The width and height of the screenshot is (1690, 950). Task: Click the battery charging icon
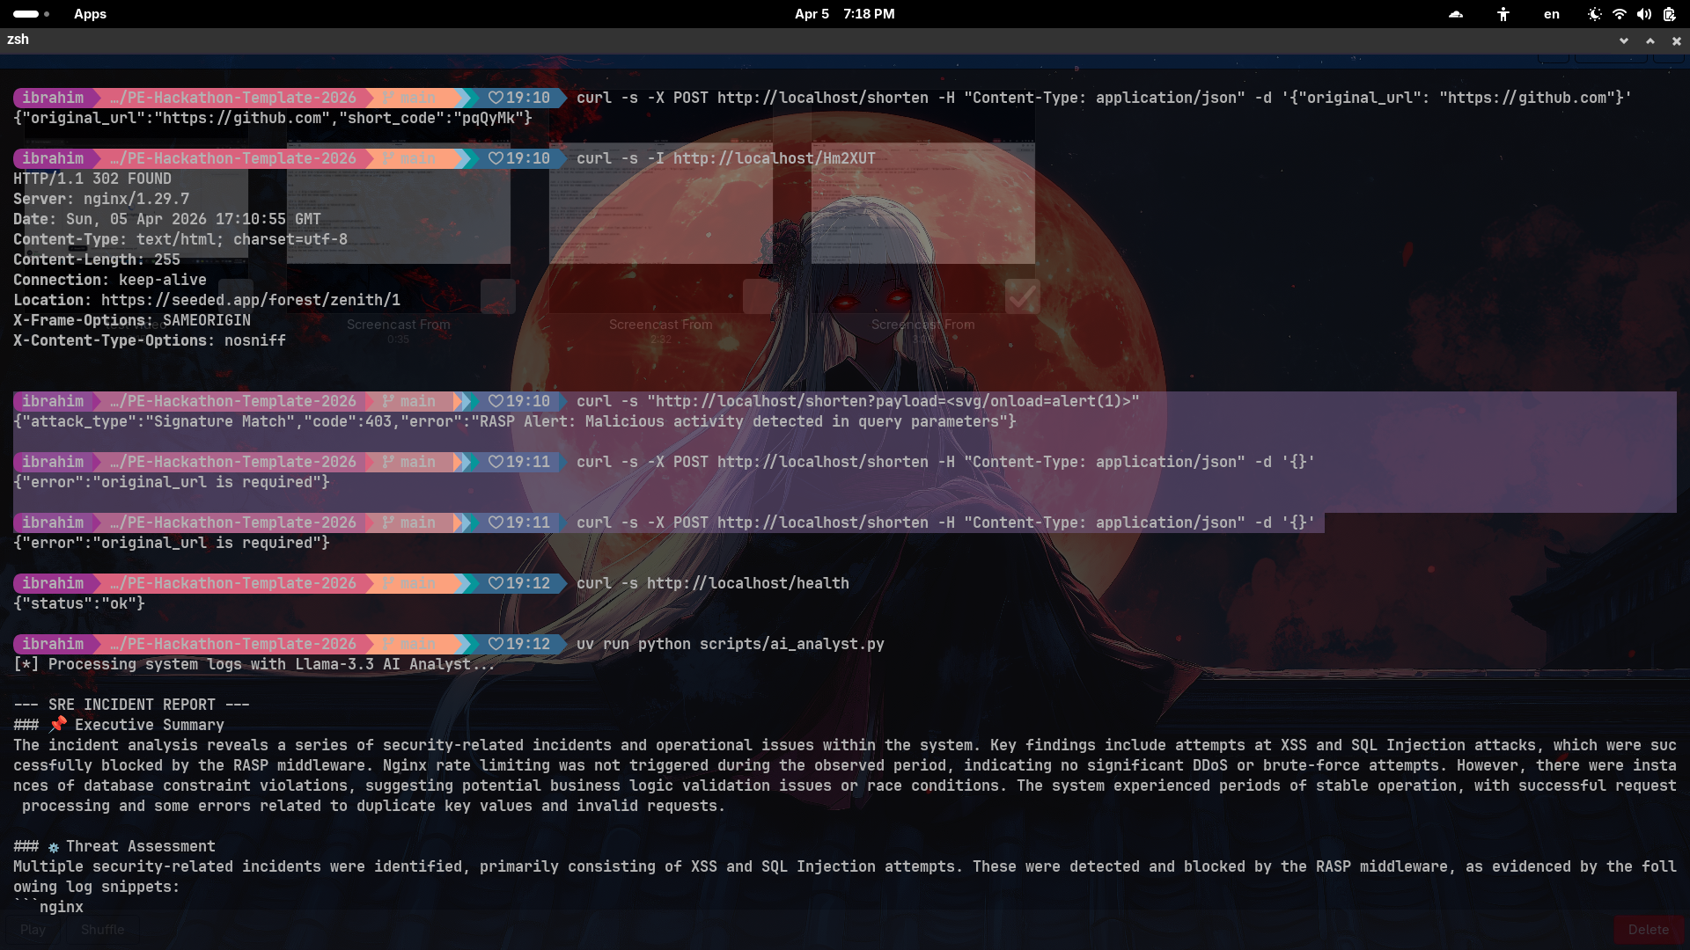click(x=1670, y=14)
